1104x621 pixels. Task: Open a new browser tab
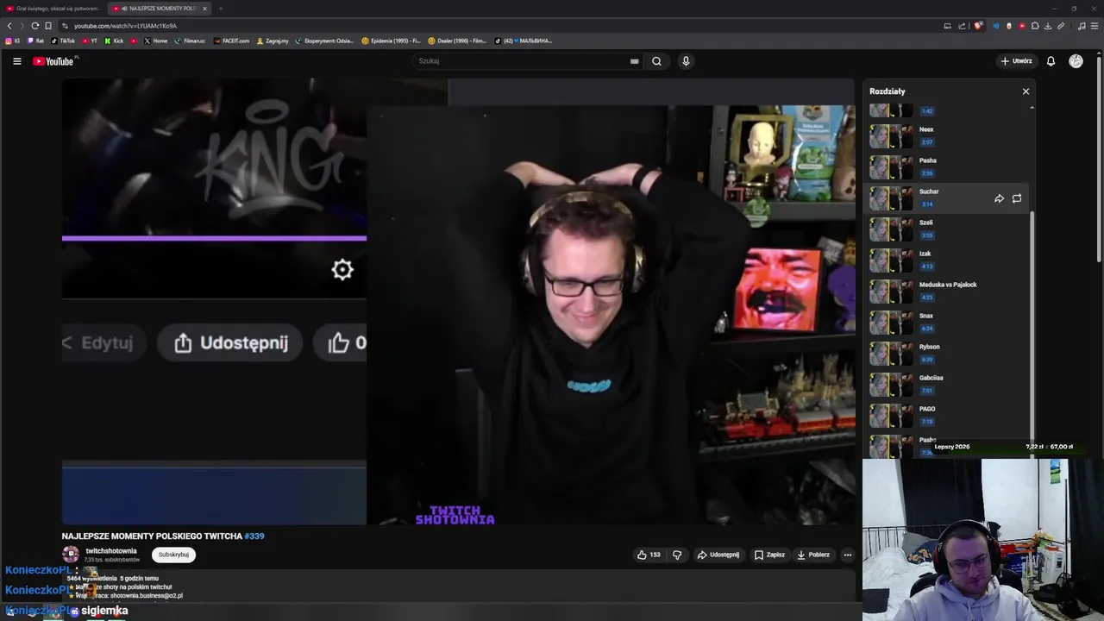tap(220, 9)
